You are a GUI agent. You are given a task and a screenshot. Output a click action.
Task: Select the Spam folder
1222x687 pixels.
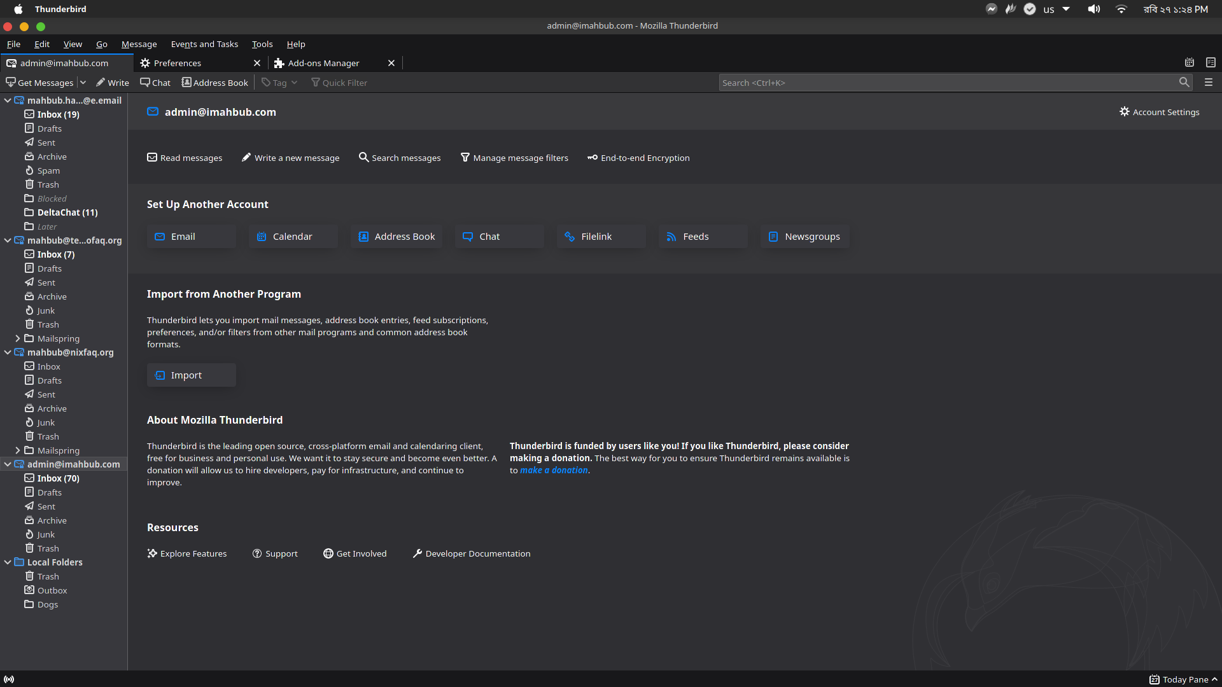[64, 170]
